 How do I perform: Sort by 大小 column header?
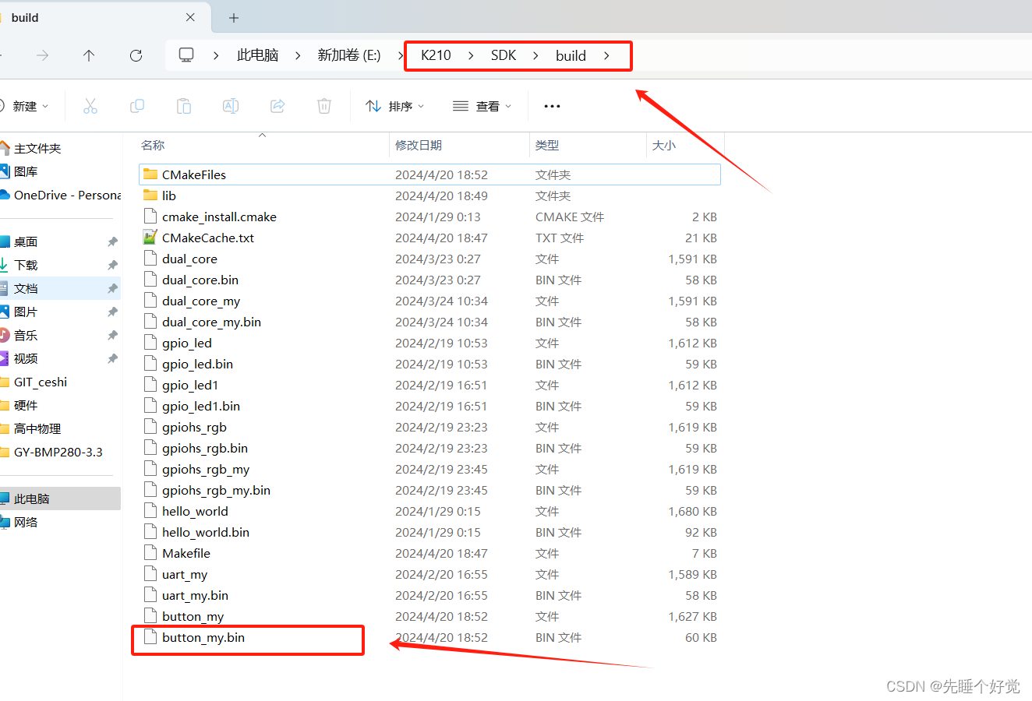[664, 145]
